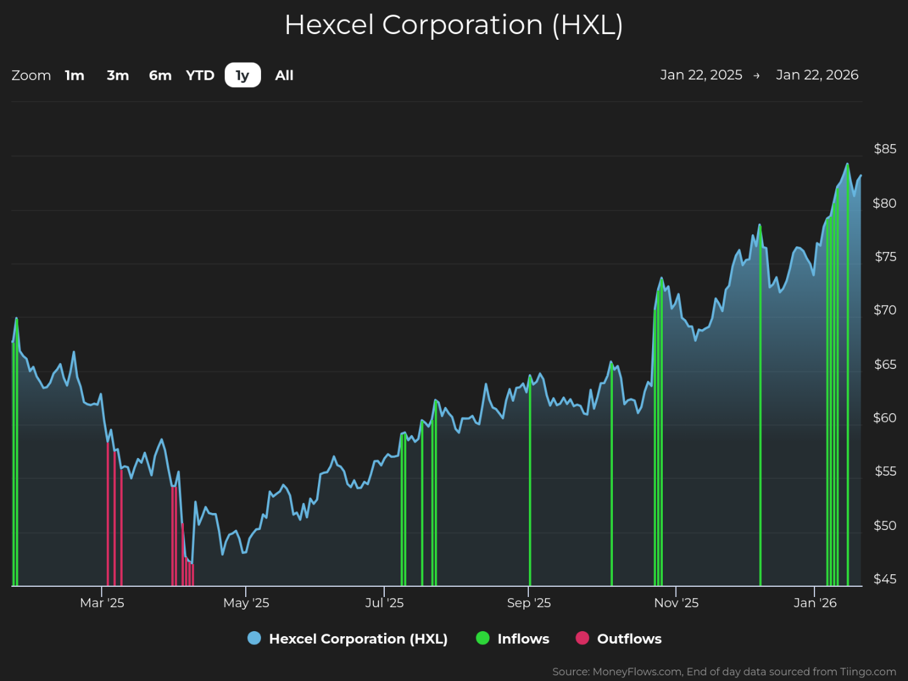Click the Mar '25 axis label
Viewport: 908px width, 681px height.
click(x=102, y=603)
